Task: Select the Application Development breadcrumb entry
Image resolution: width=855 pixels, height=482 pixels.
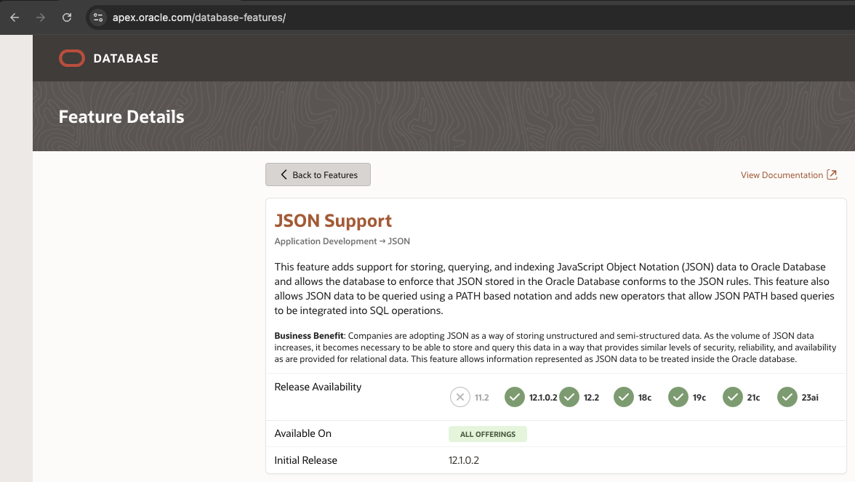Action: [x=325, y=241]
